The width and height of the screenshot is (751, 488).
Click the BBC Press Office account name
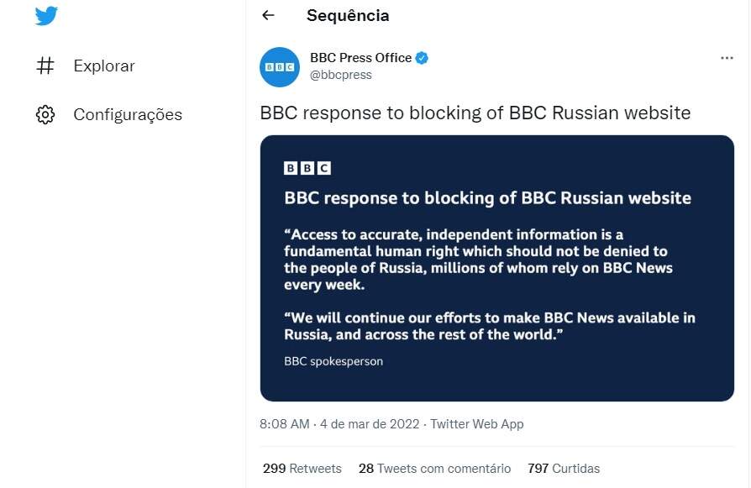point(360,58)
